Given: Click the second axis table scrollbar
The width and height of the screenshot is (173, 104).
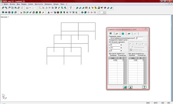Looking at the screenshot, I should point(145,70).
